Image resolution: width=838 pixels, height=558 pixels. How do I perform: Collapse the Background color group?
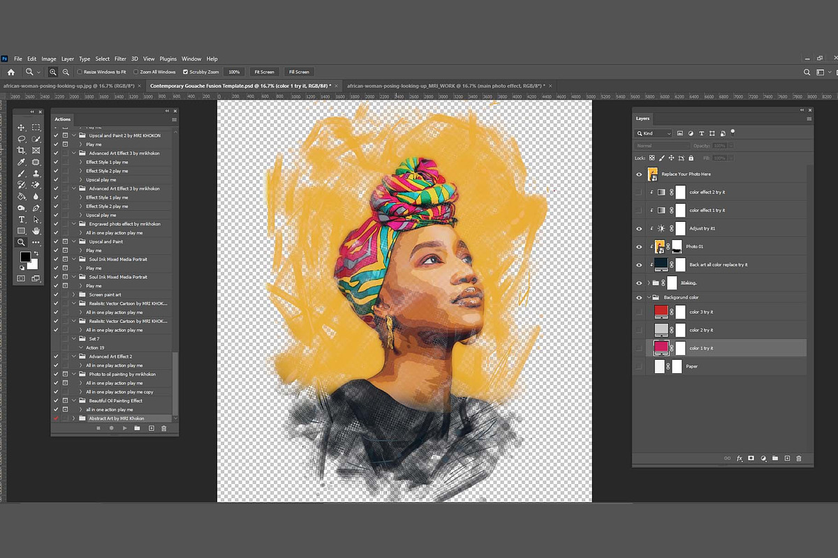point(649,298)
